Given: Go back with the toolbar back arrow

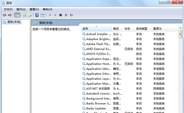Looking at the screenshot, I should tap(4, 15).
